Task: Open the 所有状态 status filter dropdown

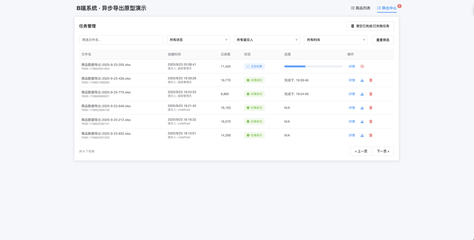Action: pyautogui.click(x=198, y=40)
